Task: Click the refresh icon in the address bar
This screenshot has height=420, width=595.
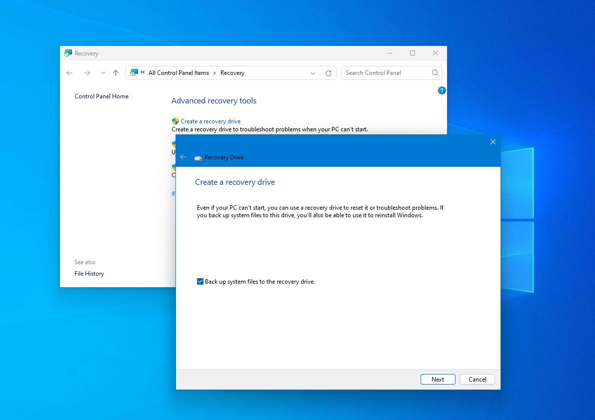Action: click(x=328, y=73)
